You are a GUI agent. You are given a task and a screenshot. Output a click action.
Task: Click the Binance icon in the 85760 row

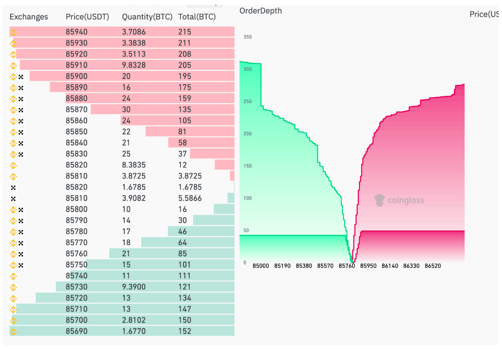click(x=13, y=254)
